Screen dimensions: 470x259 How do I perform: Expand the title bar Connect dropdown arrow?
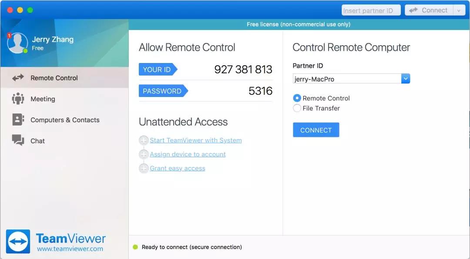[459, 10]
